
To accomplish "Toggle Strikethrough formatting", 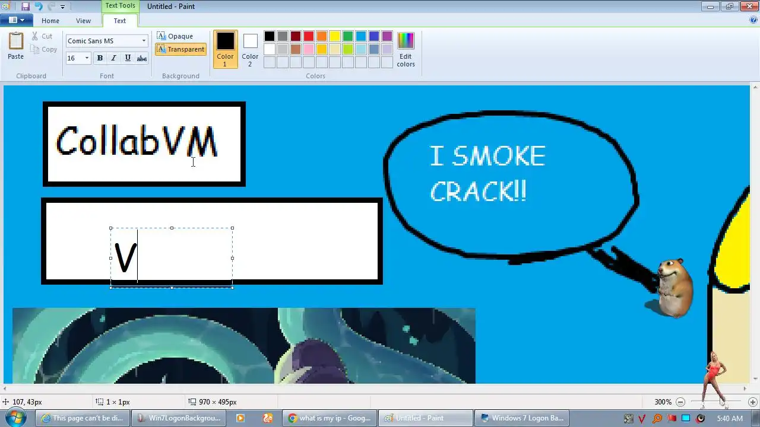I will [142, 58].
